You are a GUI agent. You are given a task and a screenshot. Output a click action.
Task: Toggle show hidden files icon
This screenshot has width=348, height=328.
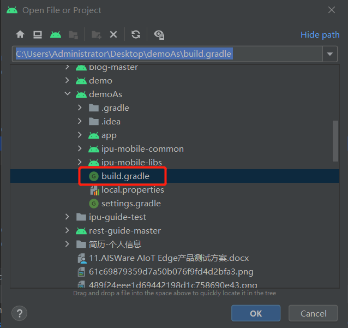click(159, 34)
